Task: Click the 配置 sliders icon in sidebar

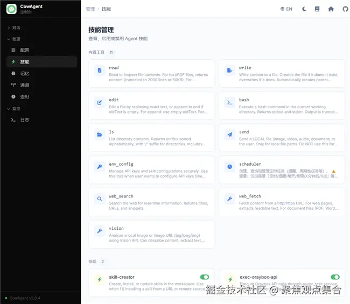Action: point(13,50)
